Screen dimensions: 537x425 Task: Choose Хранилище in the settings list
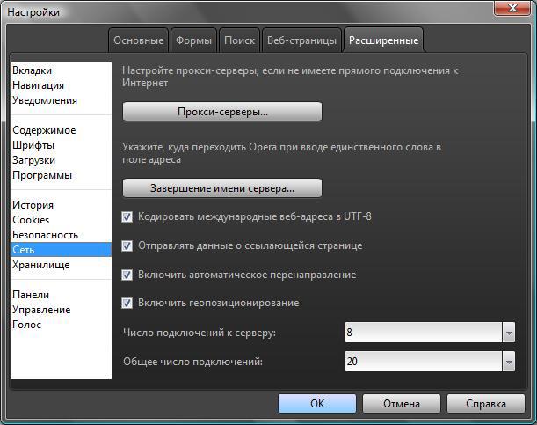40,265
